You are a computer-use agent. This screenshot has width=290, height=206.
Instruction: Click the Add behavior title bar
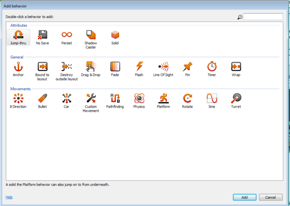(x=145, y=6)
